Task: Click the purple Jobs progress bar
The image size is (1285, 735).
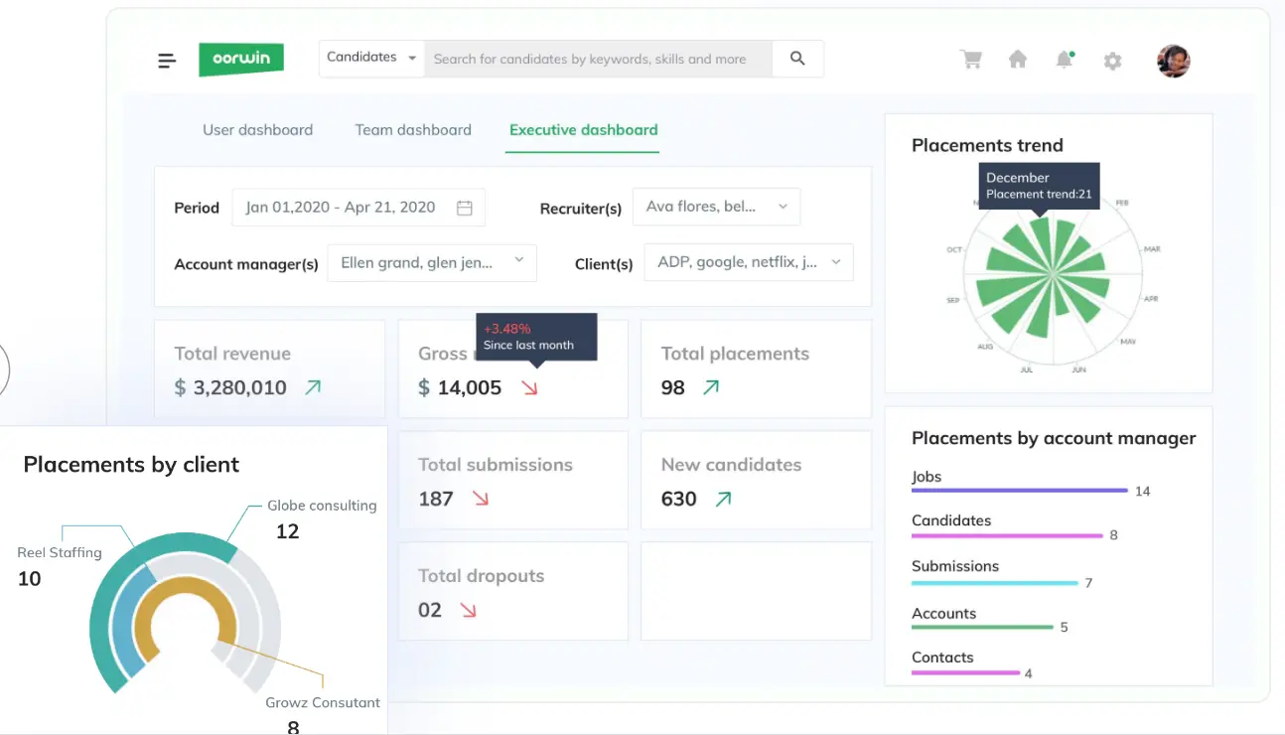Action: 1019,491
